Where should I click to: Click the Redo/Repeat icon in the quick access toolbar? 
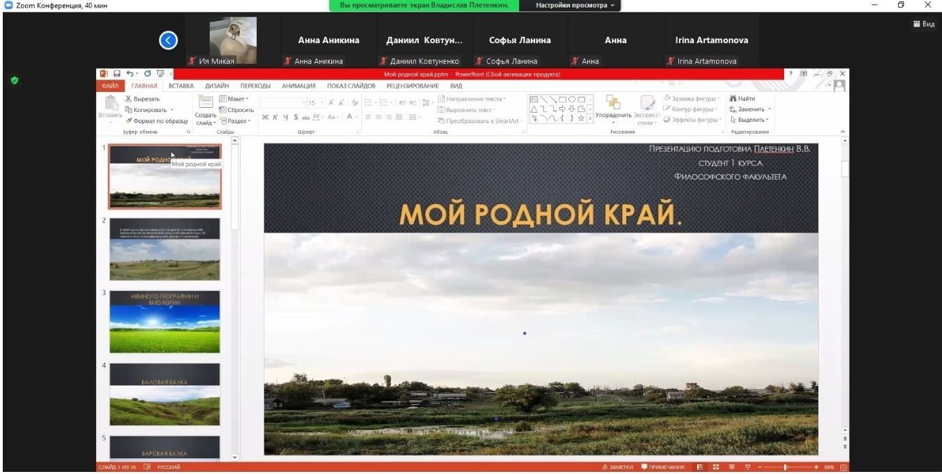147,74
